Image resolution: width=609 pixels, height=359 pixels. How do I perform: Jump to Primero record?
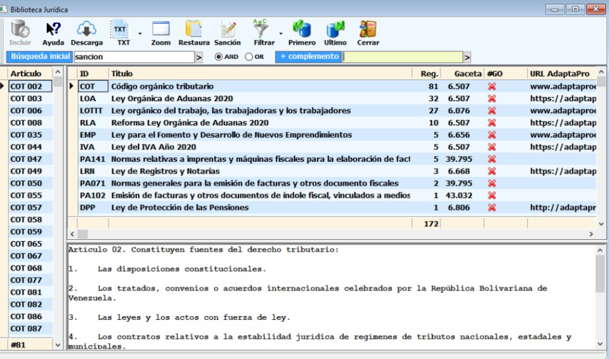pos(302,29)
